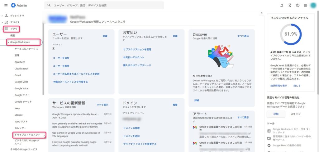Click 購入またはアップグレード link

coord(137,65)
